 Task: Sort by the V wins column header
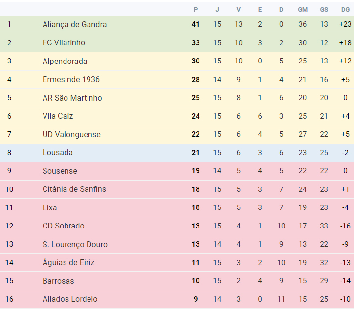click(x=239, y=10)
